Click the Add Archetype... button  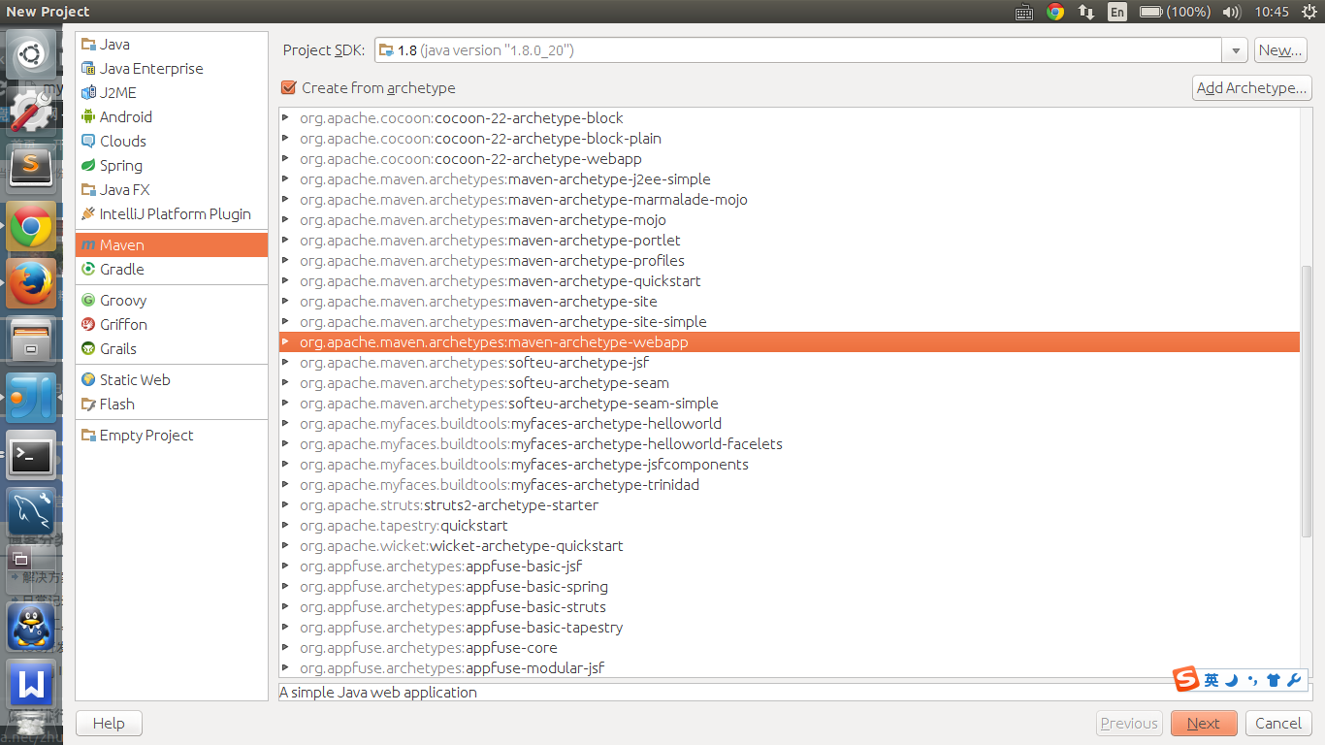(x=1252, y=88)
